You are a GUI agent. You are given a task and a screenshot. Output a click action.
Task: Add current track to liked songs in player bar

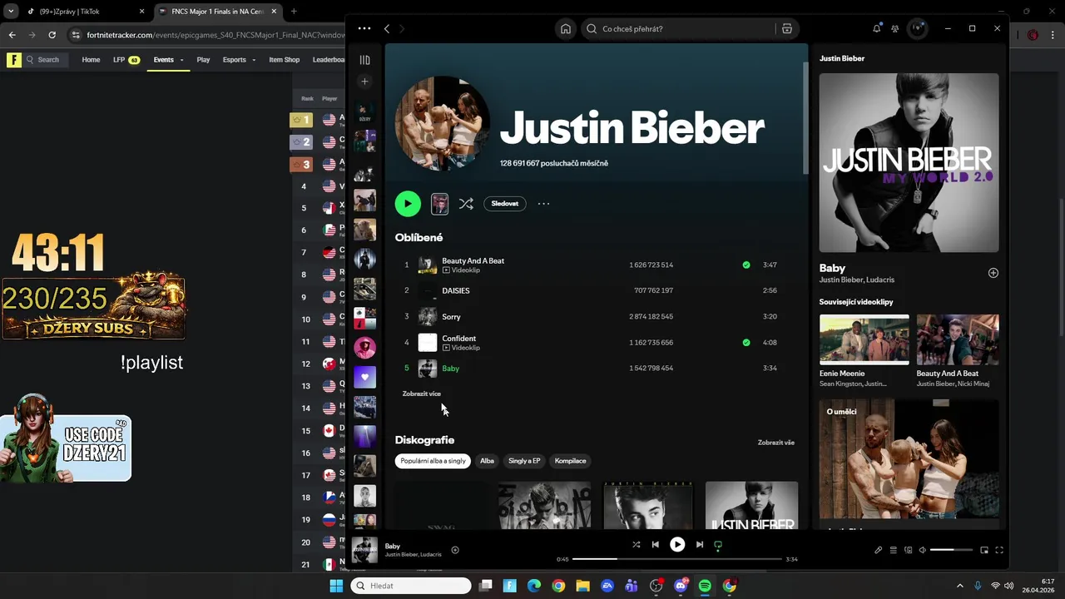[455, 550]
